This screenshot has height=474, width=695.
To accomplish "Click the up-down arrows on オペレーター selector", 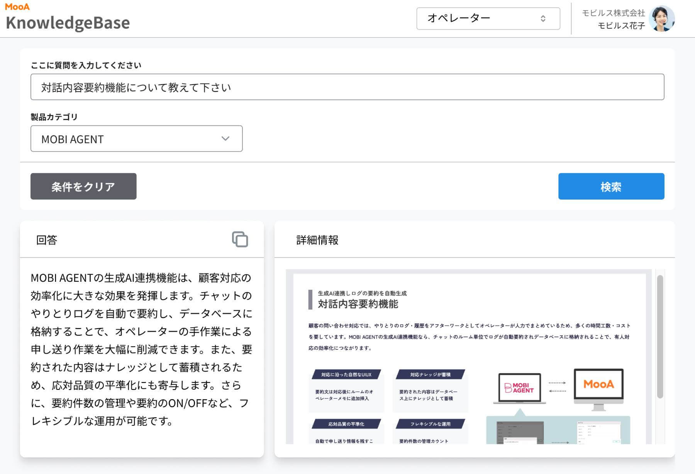I will 543,19.
